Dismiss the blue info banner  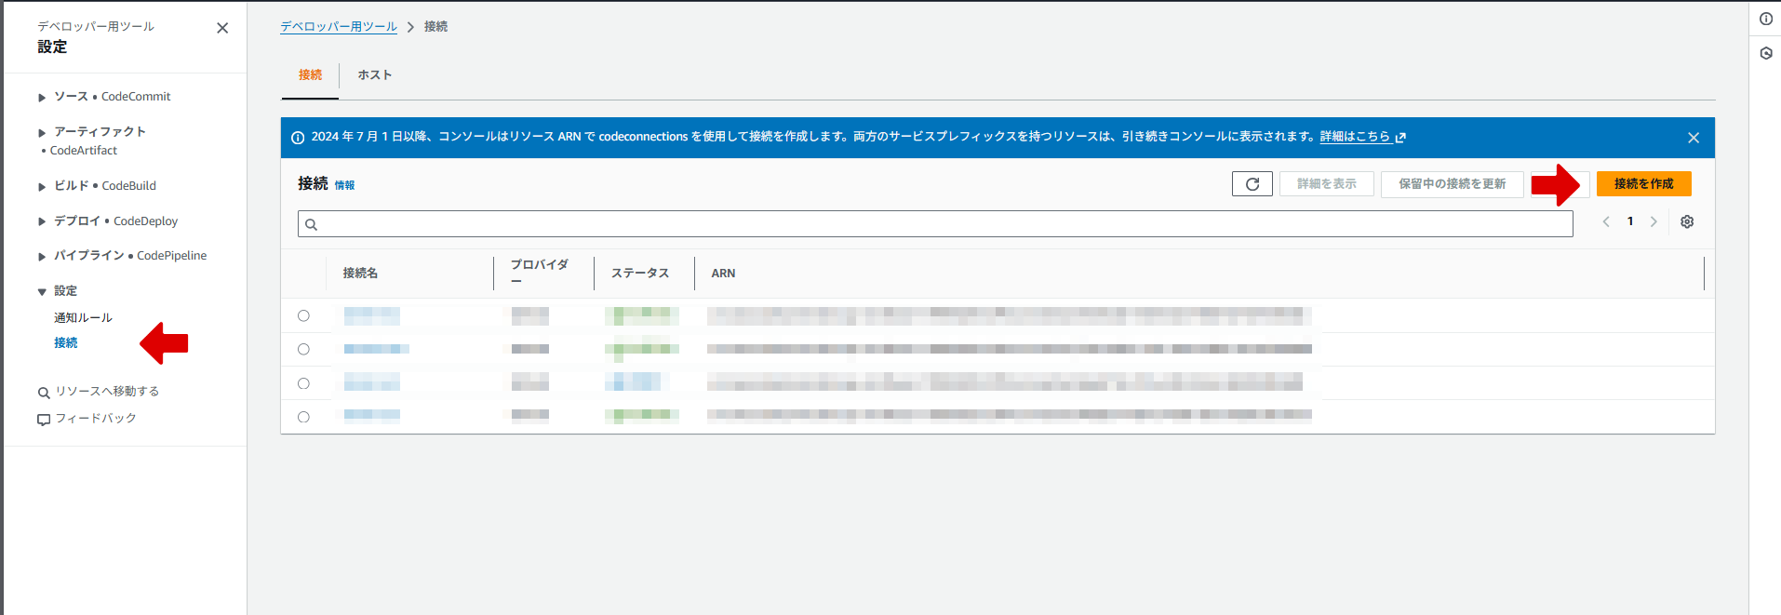pos(1693,138)
